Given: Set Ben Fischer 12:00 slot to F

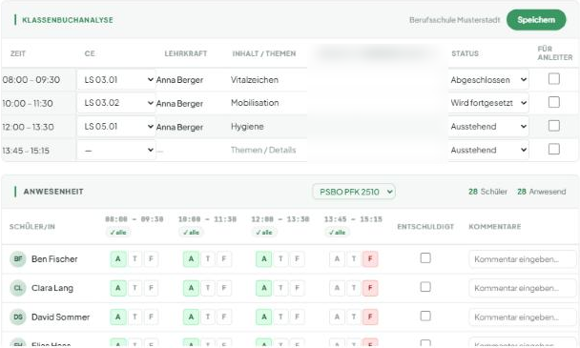Looking at the screenshot, I should tap(297, 259).
